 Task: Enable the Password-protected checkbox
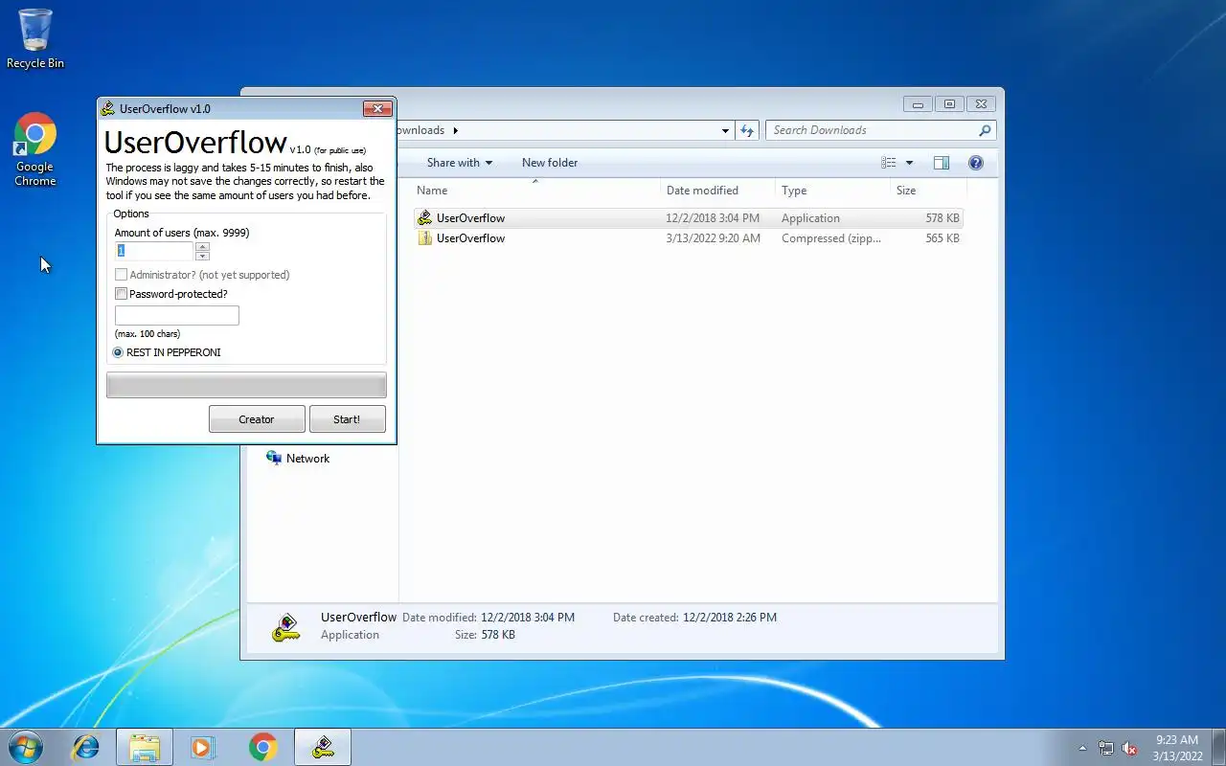click(x=121, y=294)
